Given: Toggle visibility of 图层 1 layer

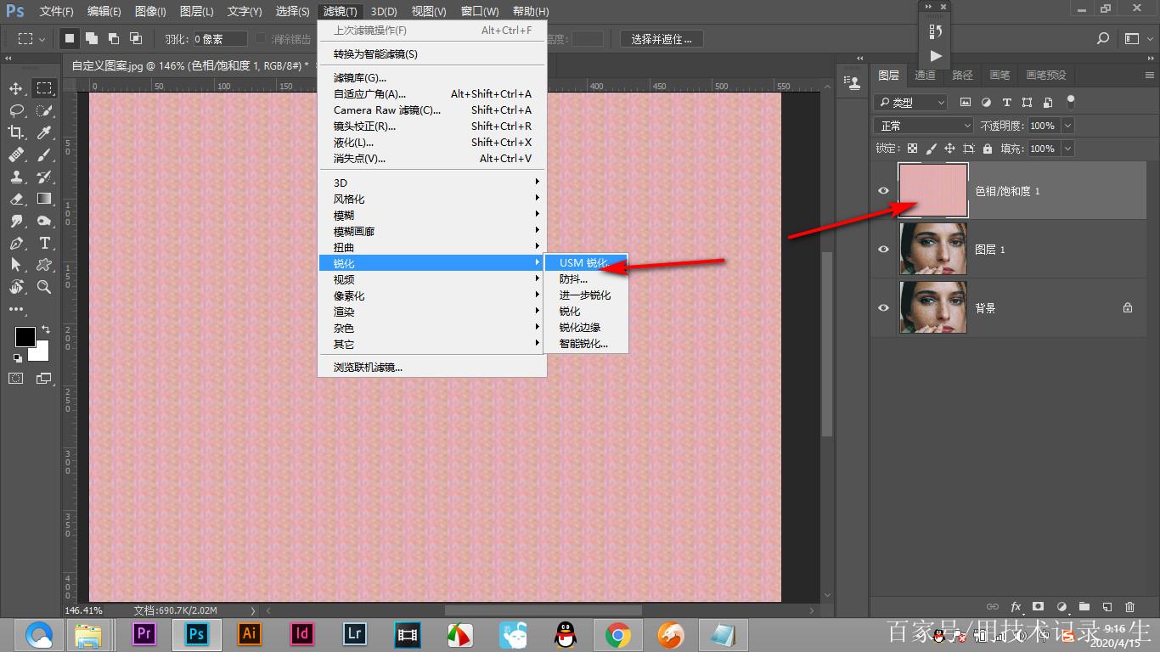Looking at the screenshot, I should pyautogui.click(x=883, y=250).
